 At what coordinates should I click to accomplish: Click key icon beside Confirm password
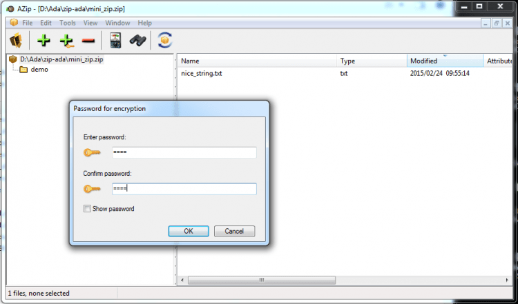[92, 189]
